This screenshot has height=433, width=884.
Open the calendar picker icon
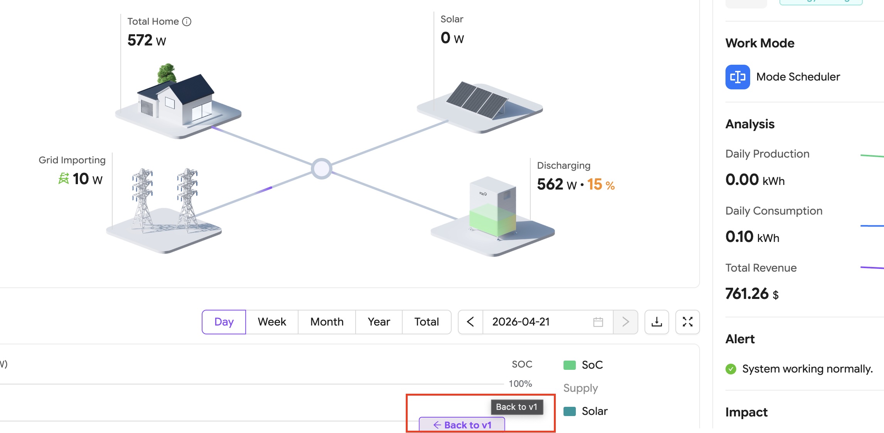598,322
